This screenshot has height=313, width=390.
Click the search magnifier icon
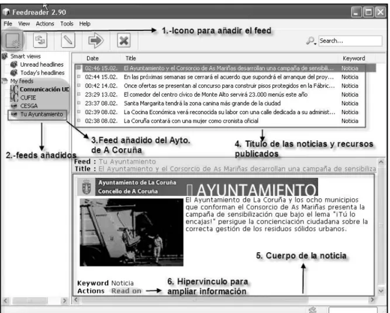(310, 40)
